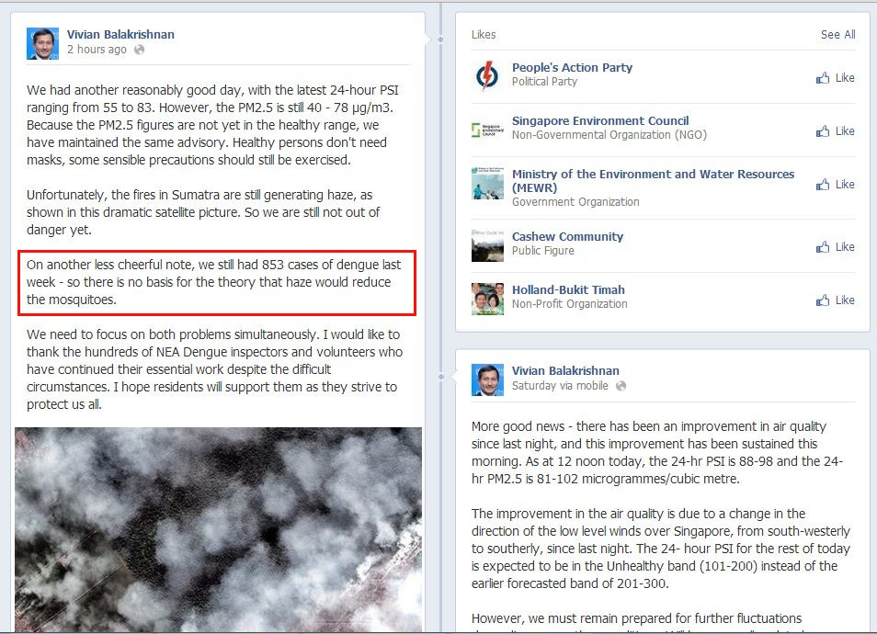Open the 2 hours ago timestamp link
Viewport: 877px width, 634px height.
(x=97, y=50)
